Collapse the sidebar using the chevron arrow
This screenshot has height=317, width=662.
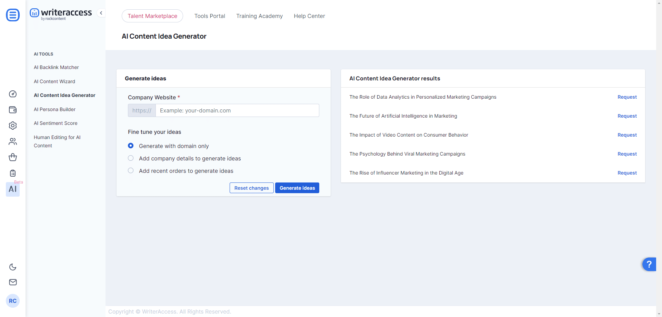point(101,13)
